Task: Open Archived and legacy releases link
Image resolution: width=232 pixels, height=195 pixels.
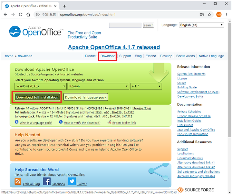Action: click(x=196, y=176)
